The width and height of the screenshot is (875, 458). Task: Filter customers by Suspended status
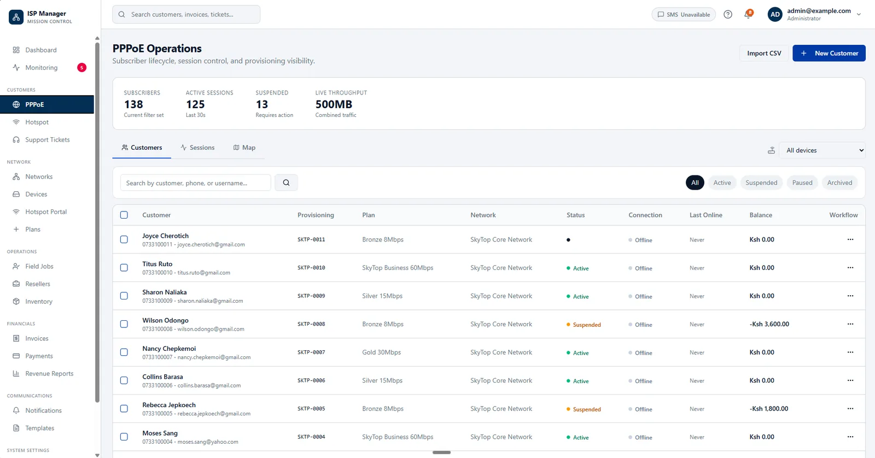pos(761,183)
